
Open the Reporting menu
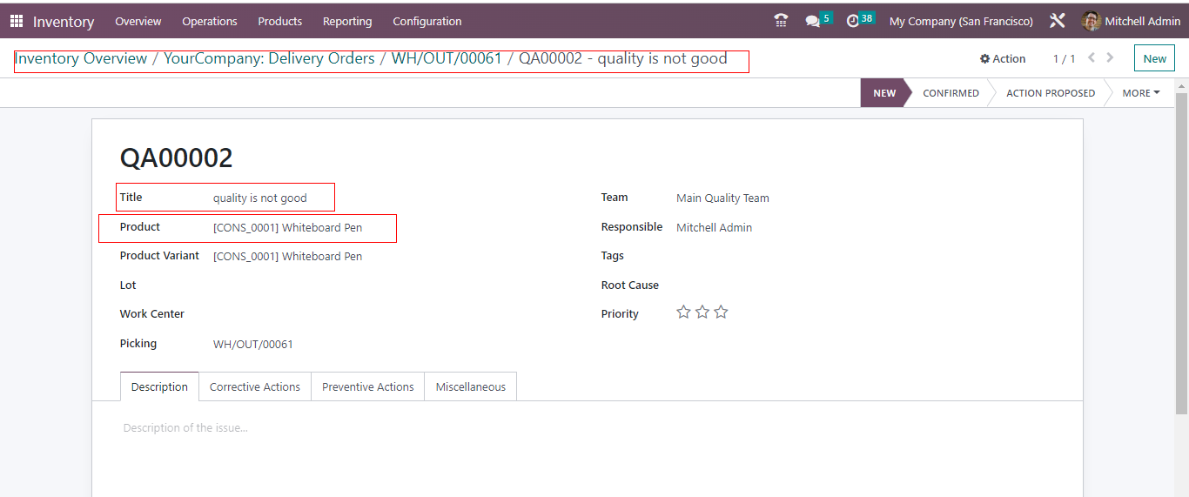[346, 21]
